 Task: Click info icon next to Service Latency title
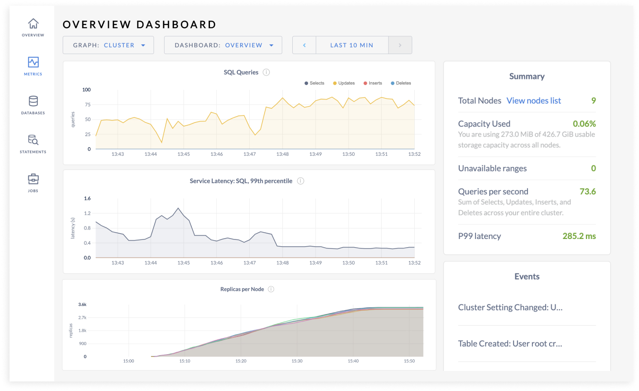click(x=300, y=181)
